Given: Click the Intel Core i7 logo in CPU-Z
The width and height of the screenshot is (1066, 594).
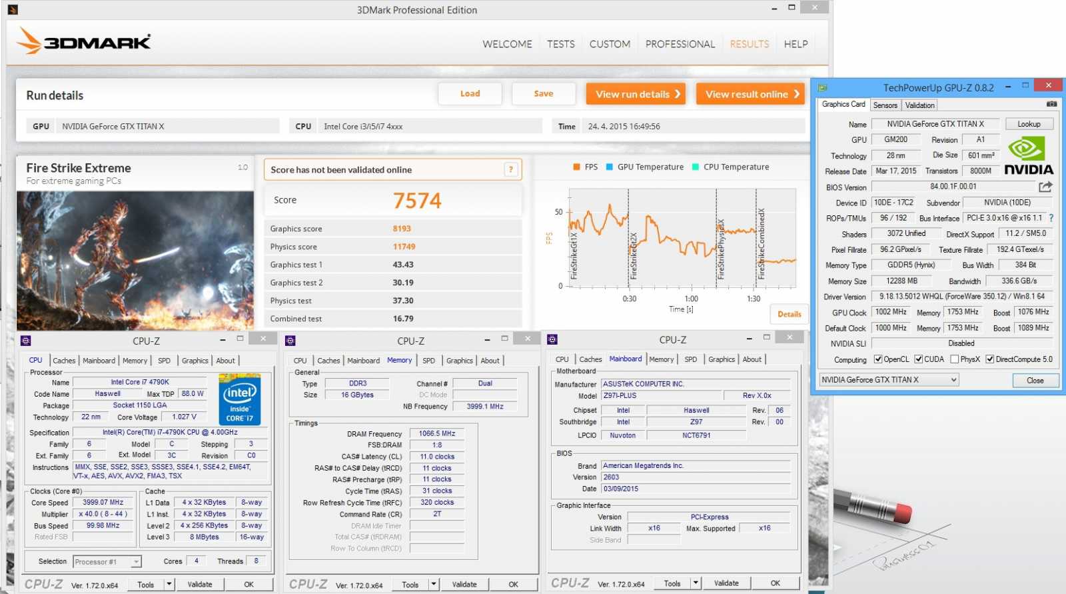Looking at the screenshot, I should pos(240,399).
